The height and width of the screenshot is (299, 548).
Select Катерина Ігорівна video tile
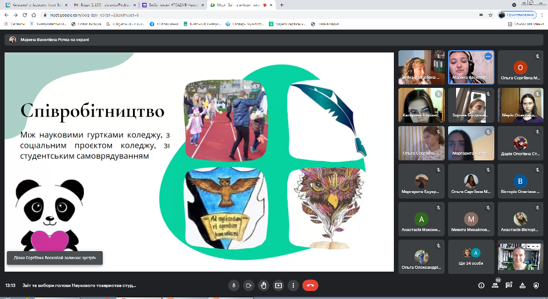tap(421, 105)
